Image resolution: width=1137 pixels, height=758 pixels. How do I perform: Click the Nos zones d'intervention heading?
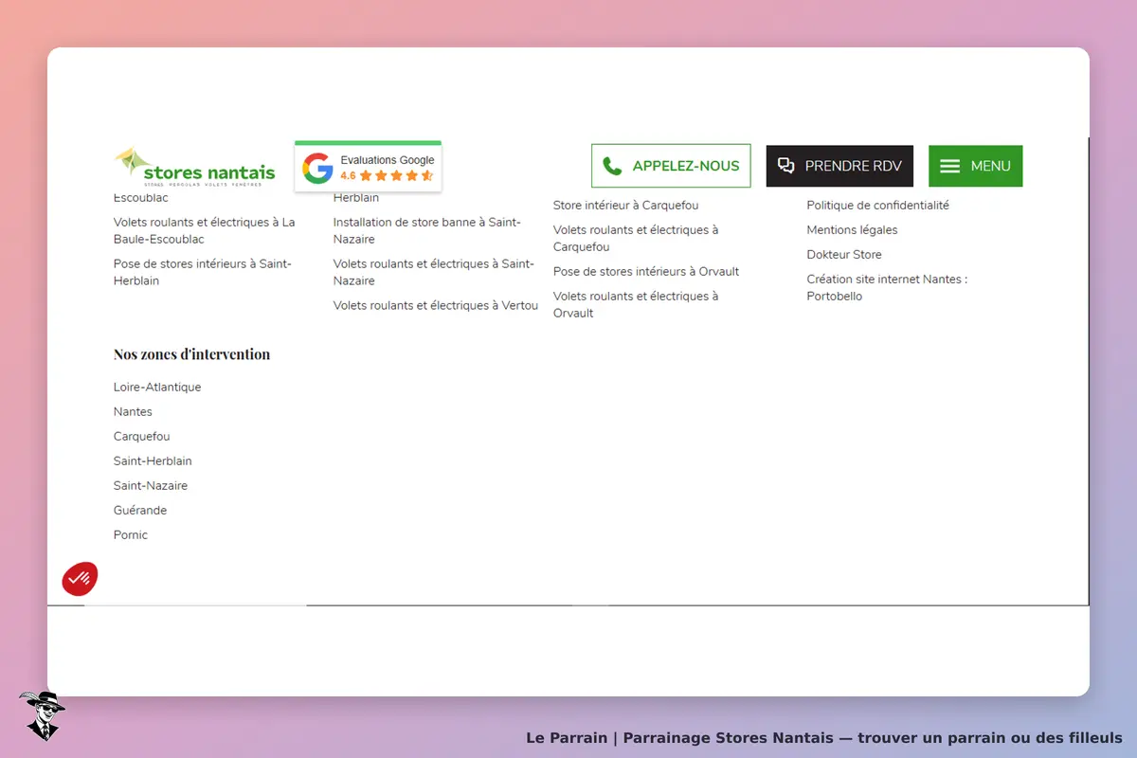click(191, 354)
